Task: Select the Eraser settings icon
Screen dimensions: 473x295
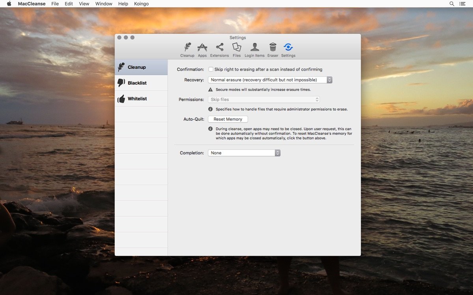Action: click(x=272, y=48)
